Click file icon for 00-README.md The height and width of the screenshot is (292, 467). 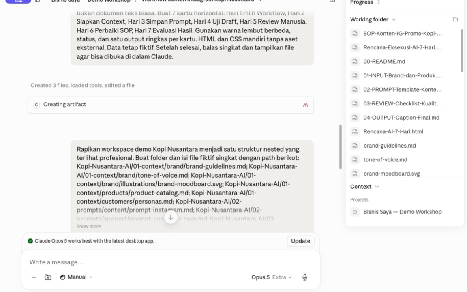click(355, 61)
